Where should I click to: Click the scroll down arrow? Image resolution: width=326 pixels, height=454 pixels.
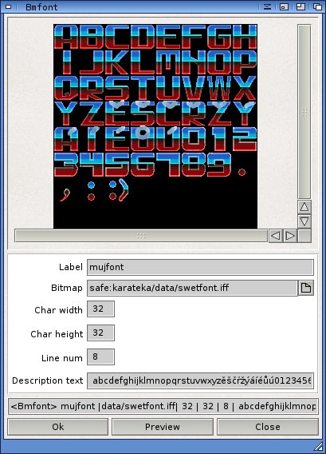[304, 221]
